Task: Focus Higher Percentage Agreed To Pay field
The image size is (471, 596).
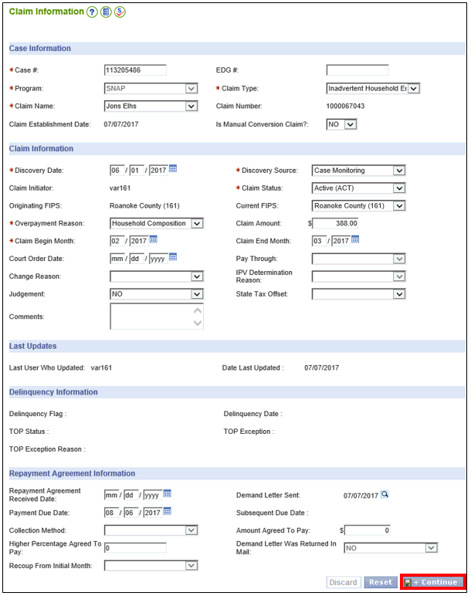Action: pos(135,547)
